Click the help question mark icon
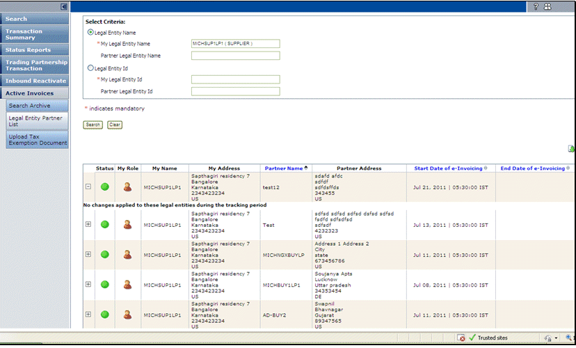 click(536, 6)
